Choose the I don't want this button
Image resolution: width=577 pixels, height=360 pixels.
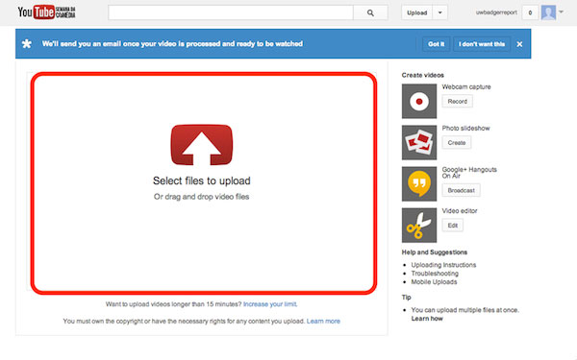[482, 44]
